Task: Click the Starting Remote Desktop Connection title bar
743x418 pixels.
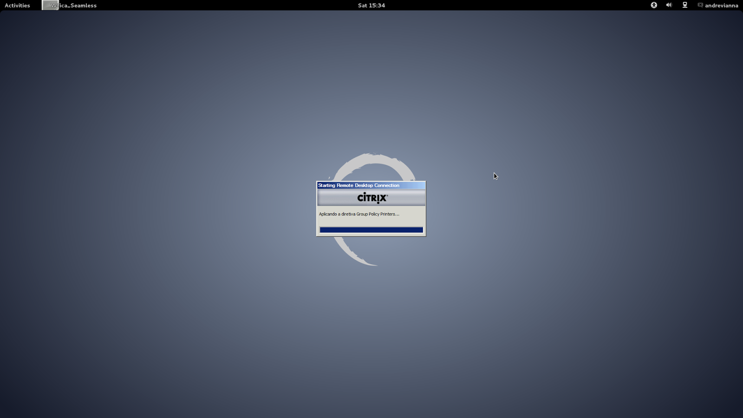Action: point(371,185)
